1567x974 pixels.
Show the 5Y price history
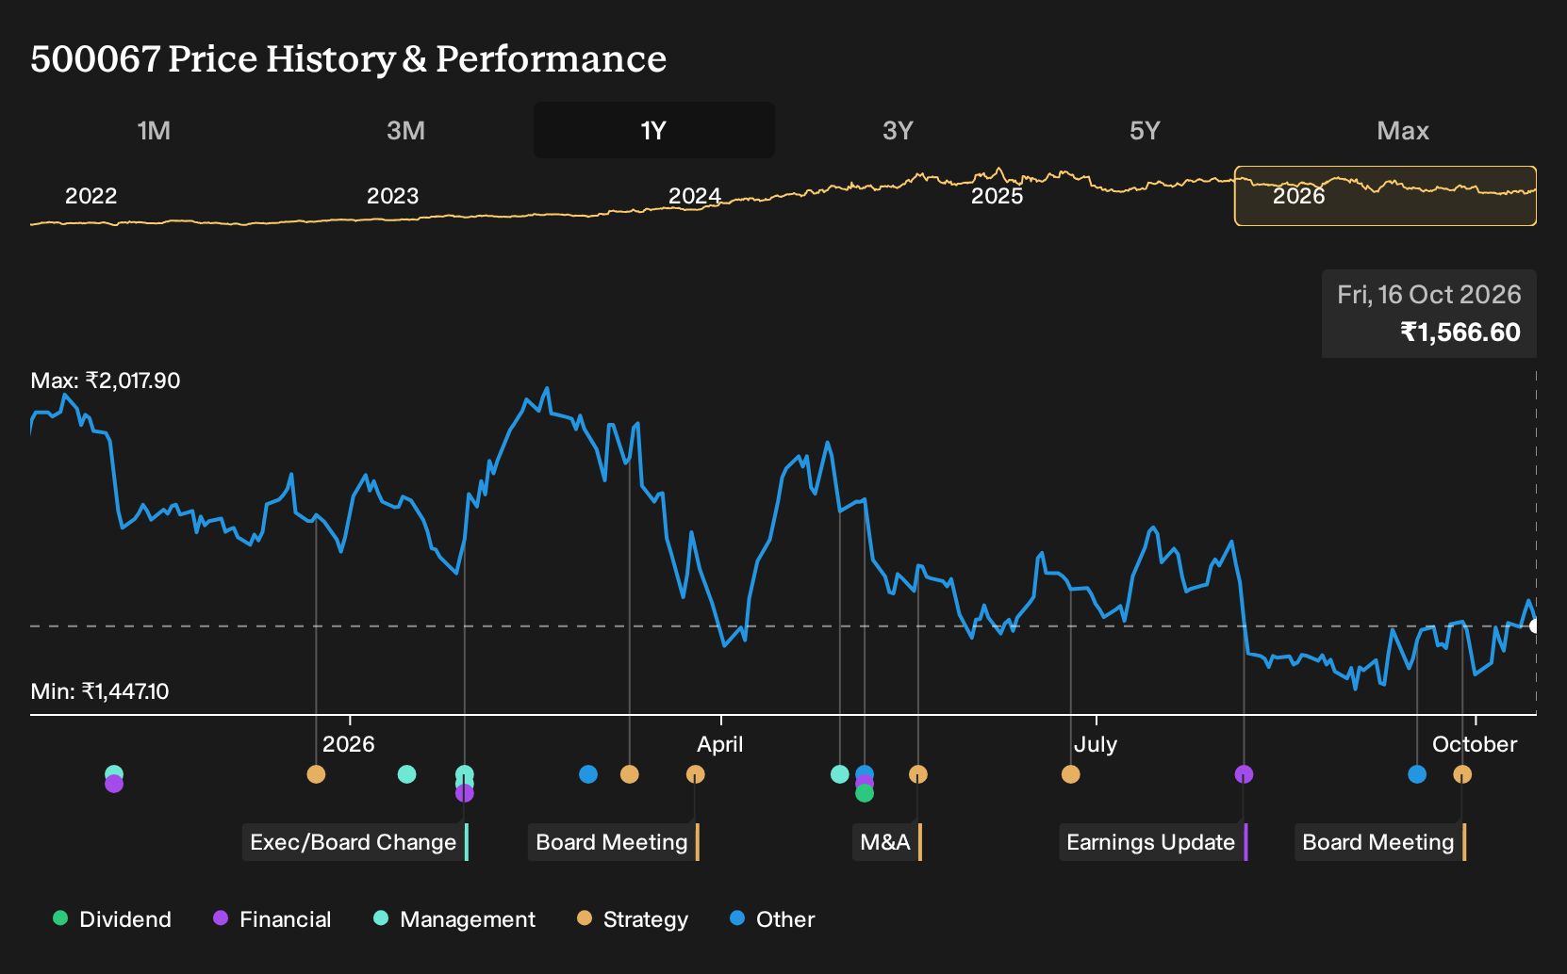coord(1145,130)
